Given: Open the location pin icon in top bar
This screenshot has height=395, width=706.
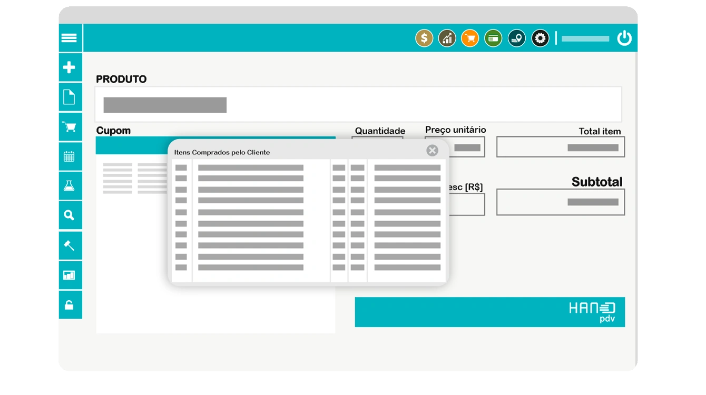Looking at the screenshot, I should [517, 38].
